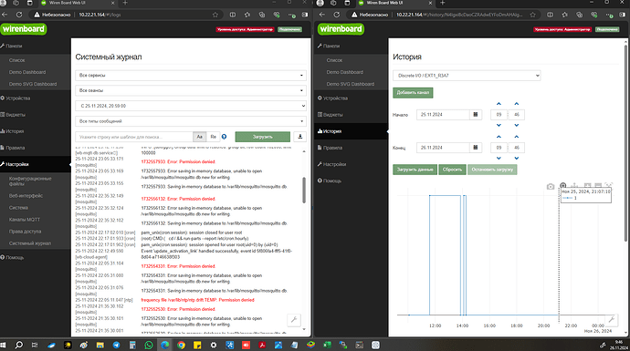Image resolution: width=630 pixels, height=351 pixels.
Task: Focus the log search text field
Action: point(134,137)
